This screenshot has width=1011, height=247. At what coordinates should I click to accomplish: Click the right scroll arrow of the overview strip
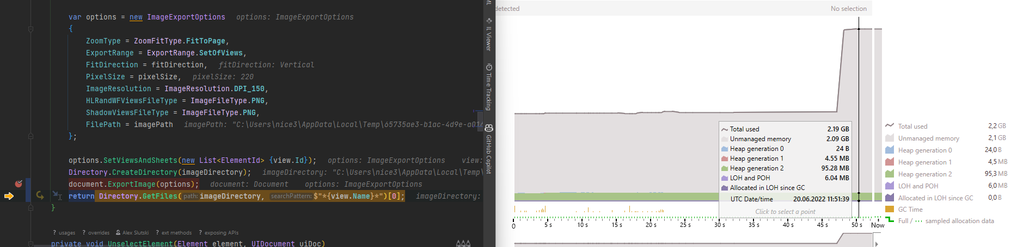(x=877, y=244)
